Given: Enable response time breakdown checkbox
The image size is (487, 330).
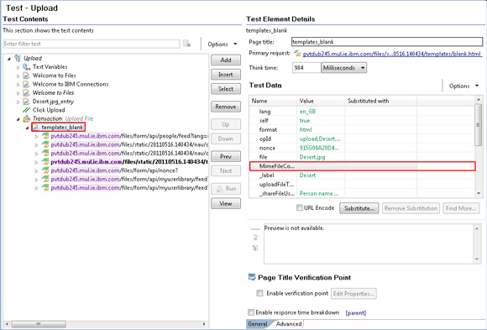Looking at the screenshot, I should (x=251, y=312).
